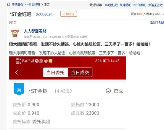Open username 人人都涨发财 profile
Image resolution: width=164 pixels, height=130 pixels.
coord(35,31)
